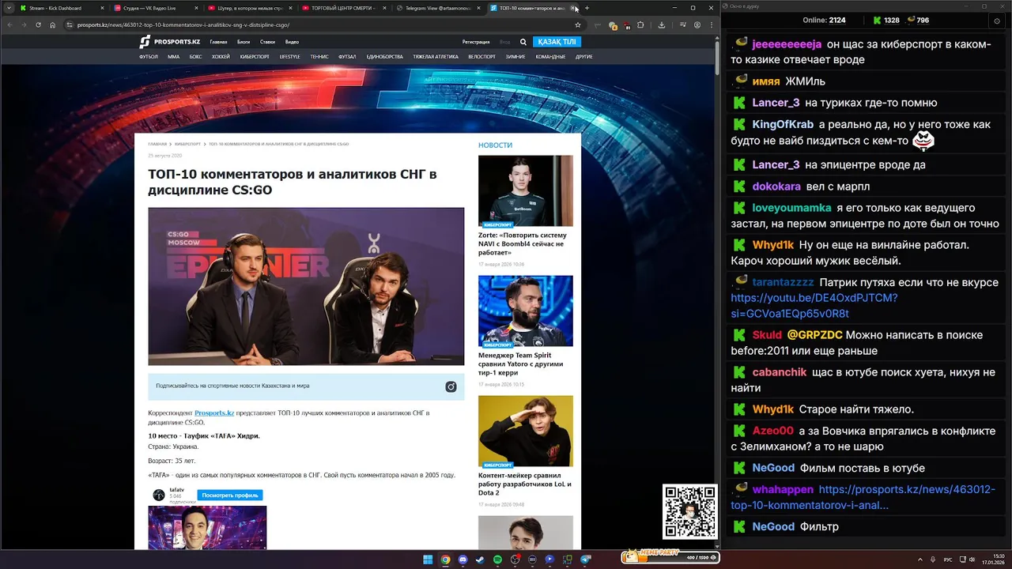Expand the tab search dropdown arrow

[9, 8]
